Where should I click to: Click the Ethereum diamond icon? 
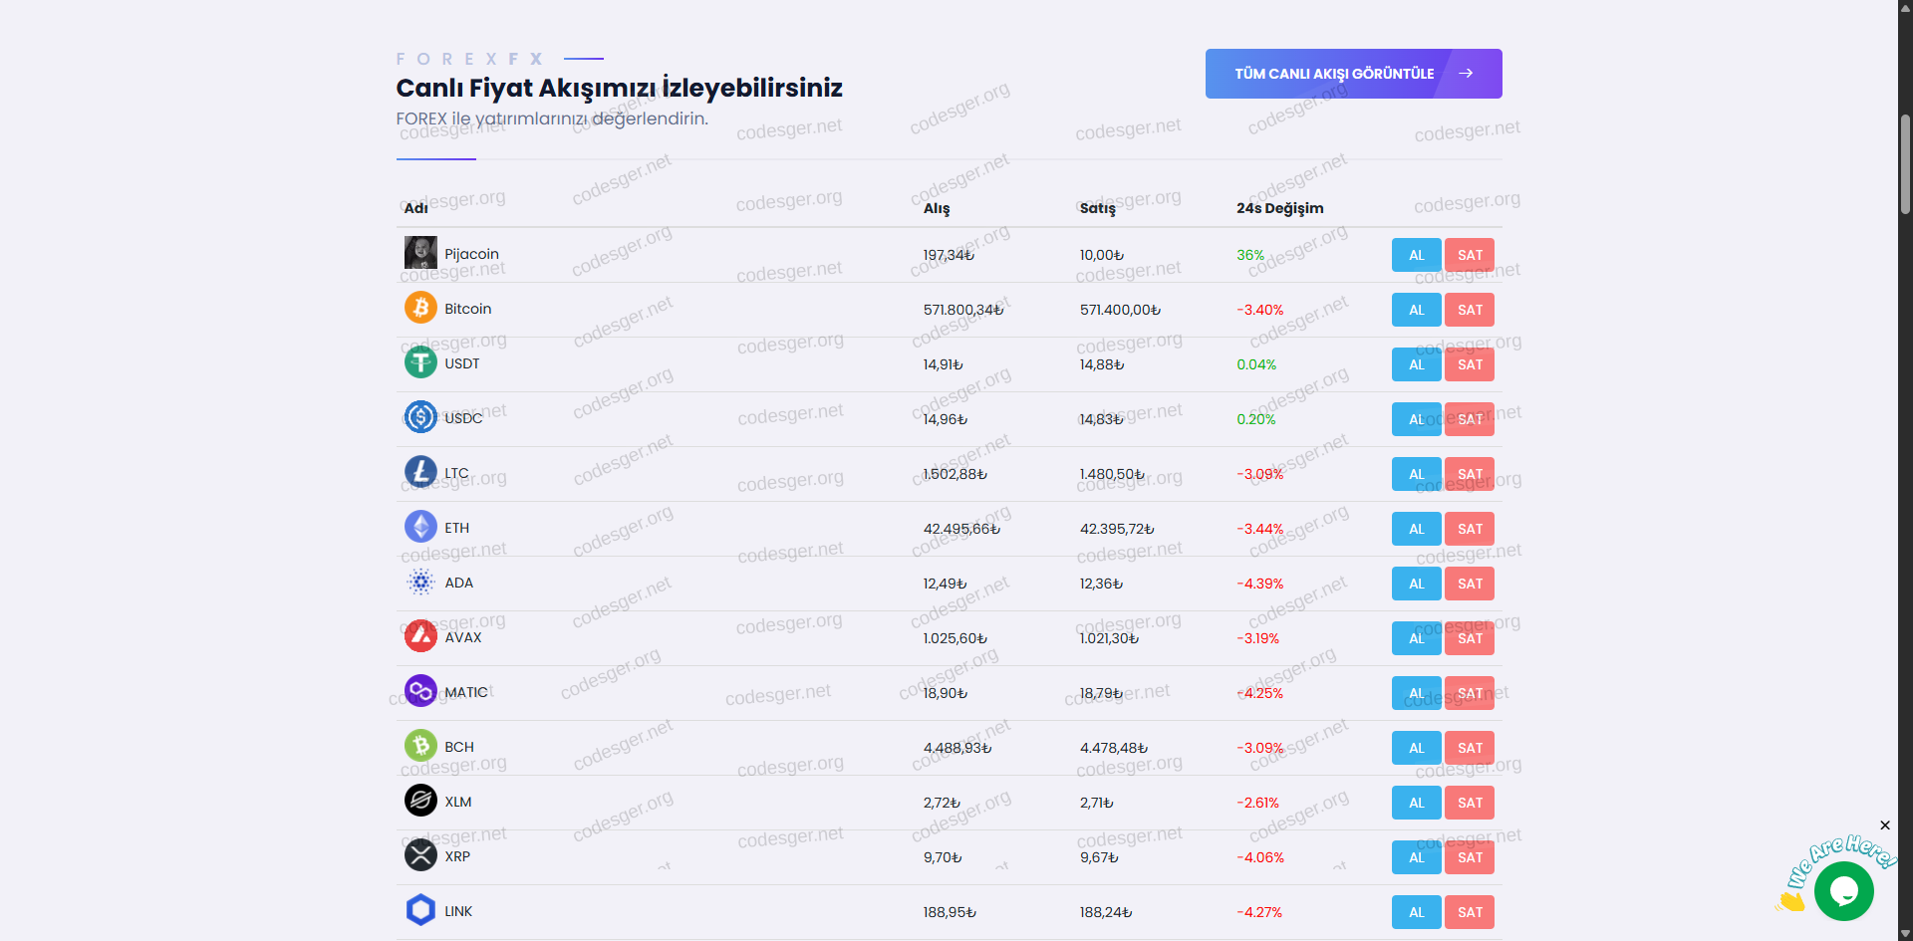click(420, 527)
